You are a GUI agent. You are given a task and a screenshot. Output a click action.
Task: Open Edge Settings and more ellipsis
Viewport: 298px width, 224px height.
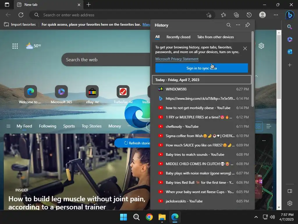click(276, 15)
